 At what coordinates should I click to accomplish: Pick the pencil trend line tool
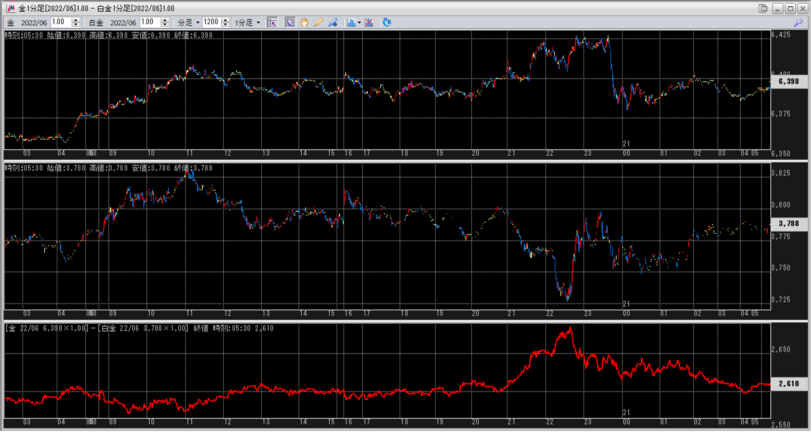tap(319, 22)
